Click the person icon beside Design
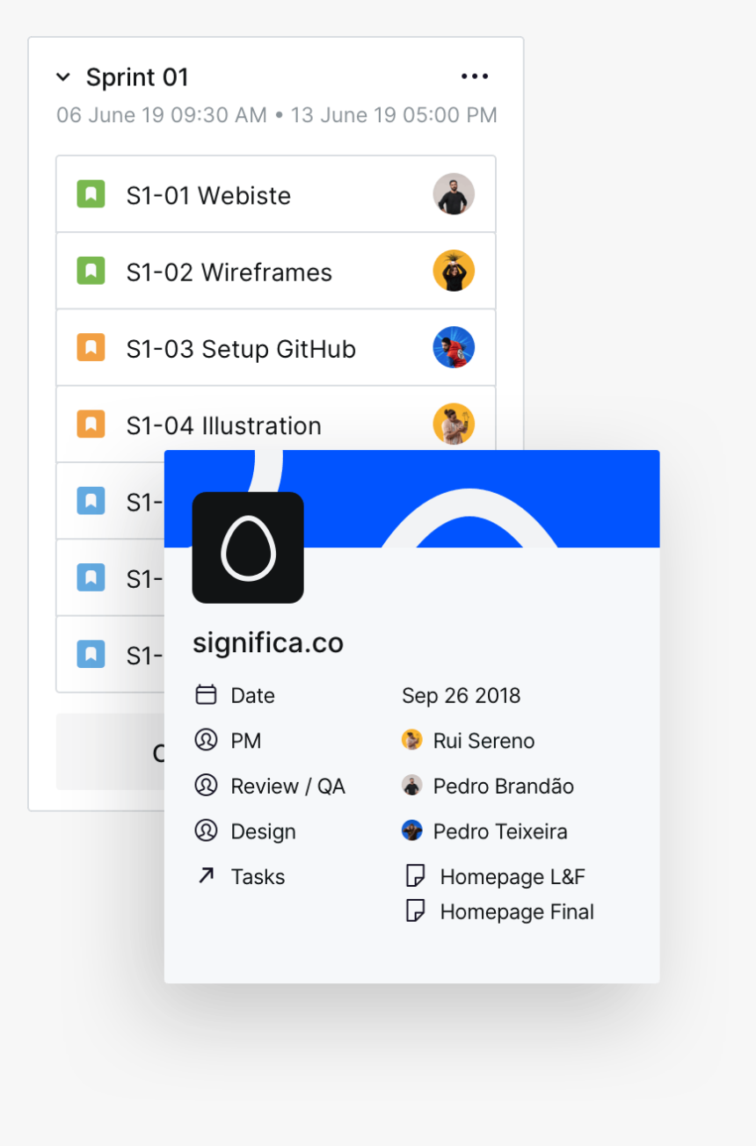This screenshot has height=1146, width=756. 206,830
